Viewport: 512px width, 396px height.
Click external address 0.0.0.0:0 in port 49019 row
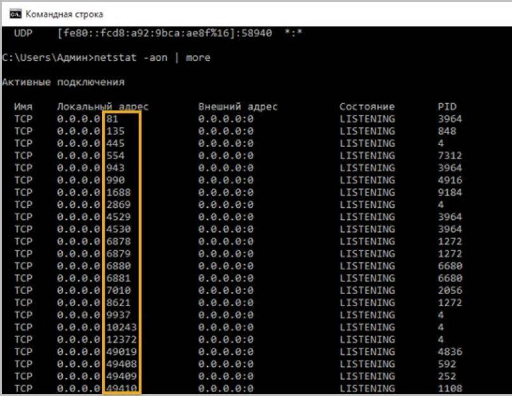click(226, 352)
